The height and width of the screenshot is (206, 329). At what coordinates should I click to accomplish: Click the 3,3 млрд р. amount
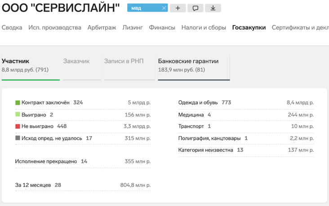[x=137, y=126]
